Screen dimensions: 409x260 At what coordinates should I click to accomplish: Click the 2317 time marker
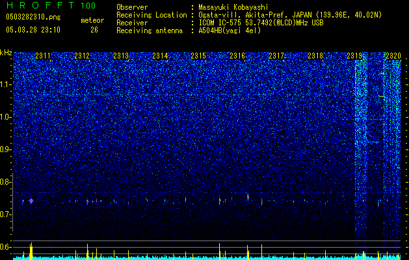[x=276, y=56]
